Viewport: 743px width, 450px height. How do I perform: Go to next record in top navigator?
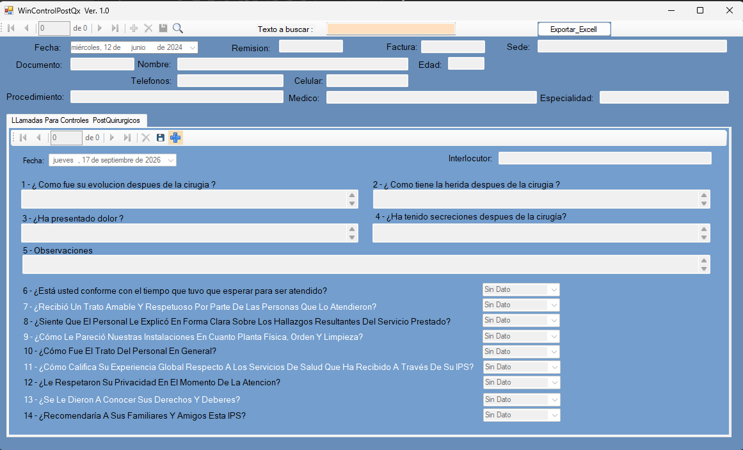[99, 28]
